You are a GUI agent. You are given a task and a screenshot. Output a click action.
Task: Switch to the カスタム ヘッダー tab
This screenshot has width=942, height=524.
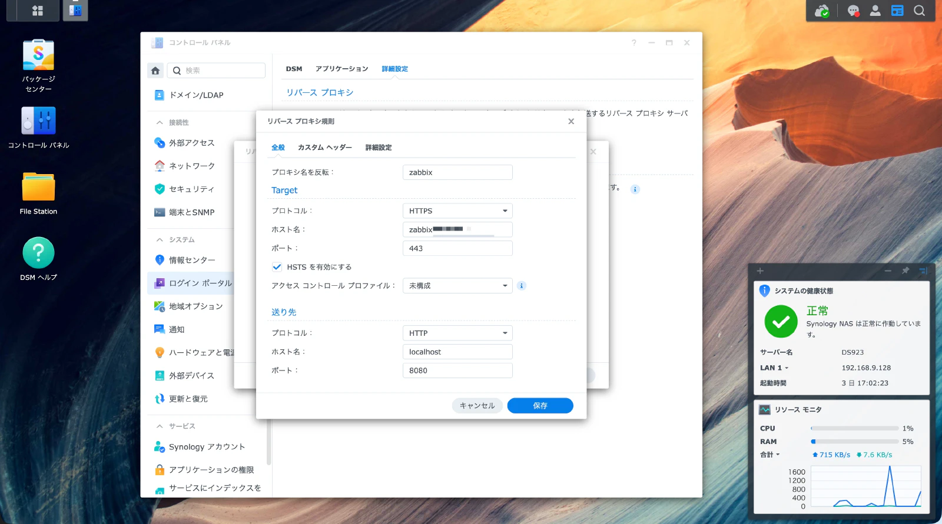[324, 148]
